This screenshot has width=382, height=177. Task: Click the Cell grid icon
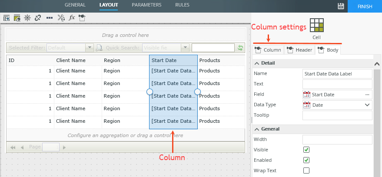(x=316, y=26)
